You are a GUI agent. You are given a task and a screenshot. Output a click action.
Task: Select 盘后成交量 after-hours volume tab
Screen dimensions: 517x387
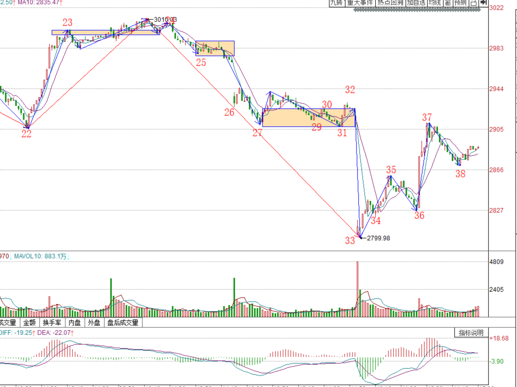pyautogui.click(x=123, y=323)
